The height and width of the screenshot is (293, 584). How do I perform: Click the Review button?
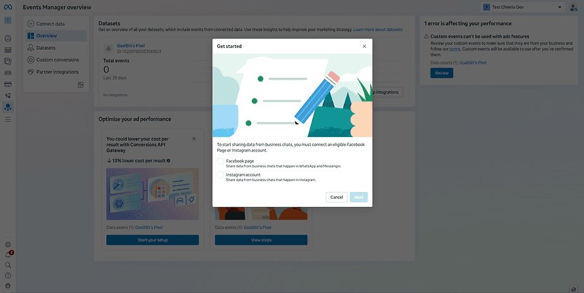click(x=442, y=73)
